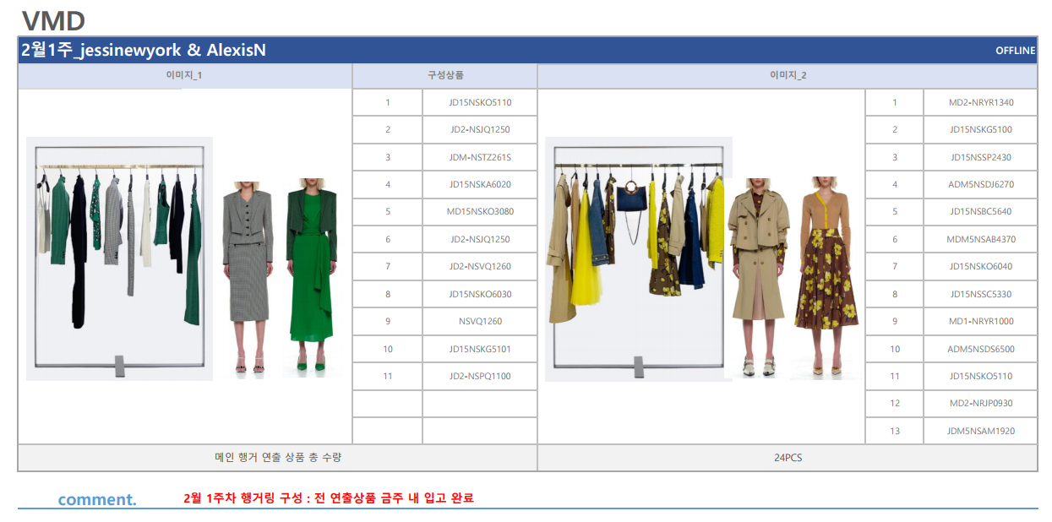1052x522 pixels.
Task: Select product code JD15NSSP2430
Action: coord(981,157)
